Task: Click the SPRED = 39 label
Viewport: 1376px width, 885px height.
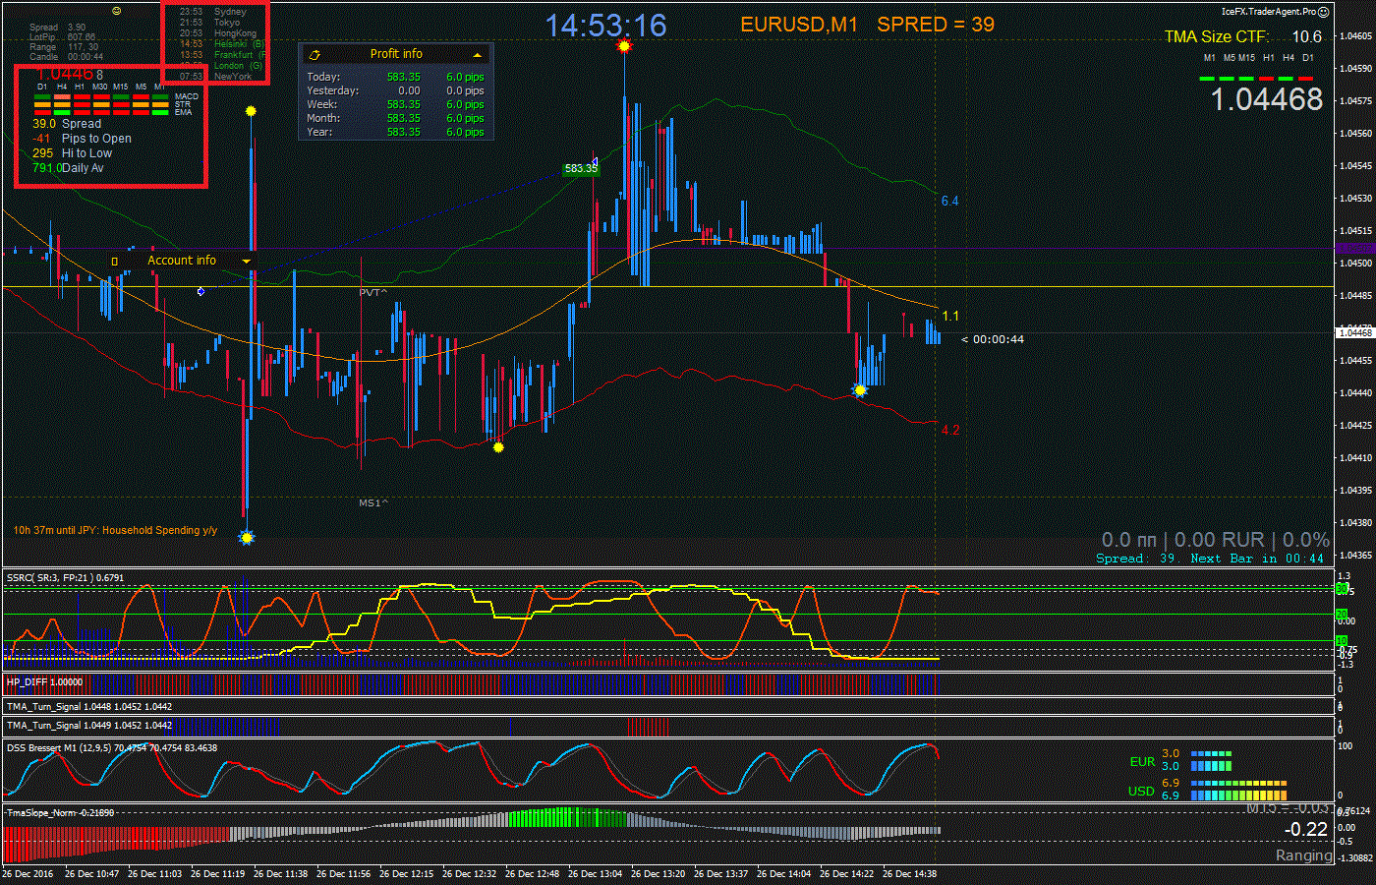Action: pyautogui.click(x=936, y=25)
